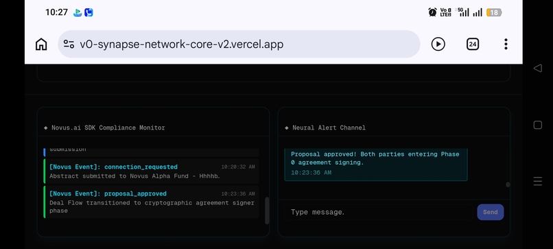Click the diamond bullet before Neural Alert heading
553x249 pixels.
coord(287,128)
